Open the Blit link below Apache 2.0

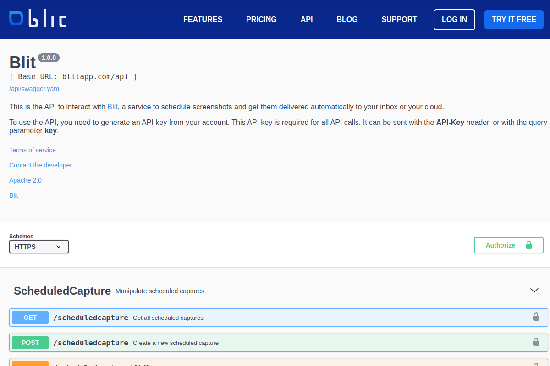[x=14, y=195]
